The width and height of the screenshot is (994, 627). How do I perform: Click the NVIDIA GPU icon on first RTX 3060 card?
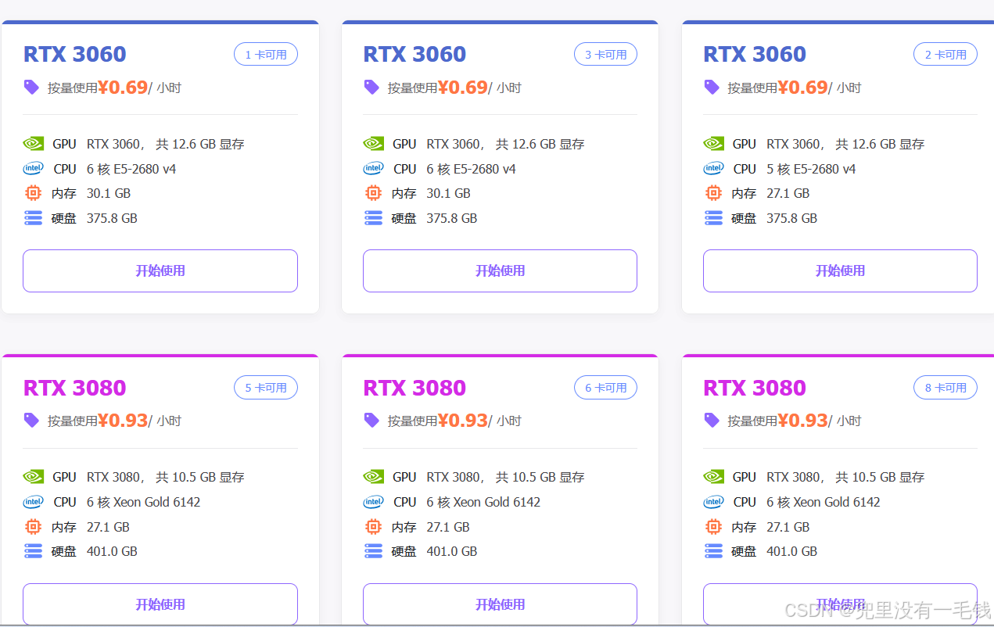[x=33, y=143]
